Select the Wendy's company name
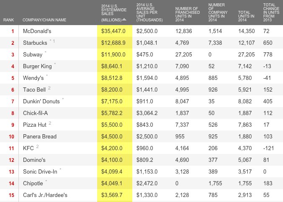This screenshot has height=202, width=283. tap(33, 78)
